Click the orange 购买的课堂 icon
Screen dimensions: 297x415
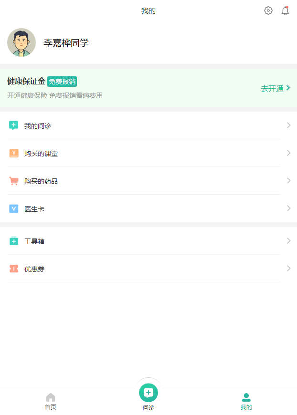click(x=14, y=153)
